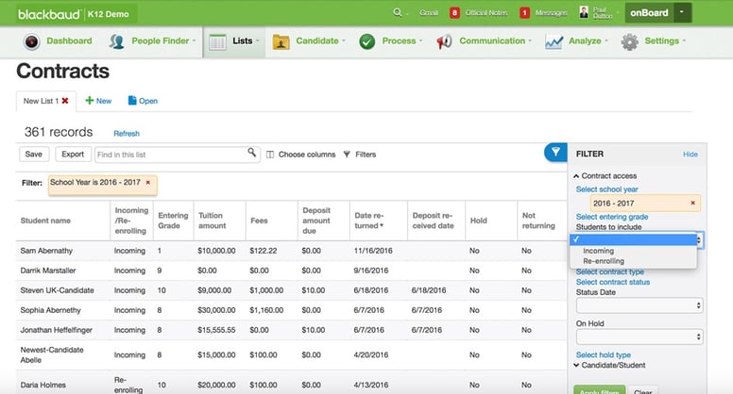
Task: Click the blue funnel filter icon
Action: point(554,153)
